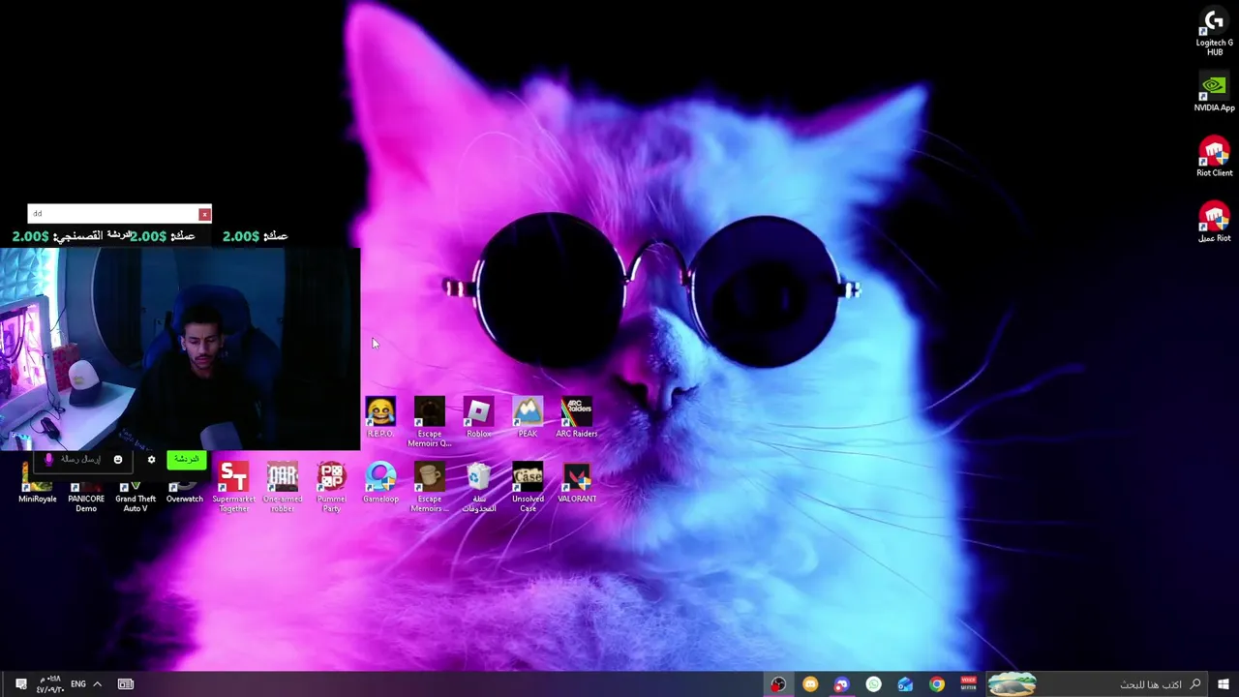Screen dimensions: 1239x697
Task: Select the R.E.P.O. game shortcut
Action: click(380, 418)
